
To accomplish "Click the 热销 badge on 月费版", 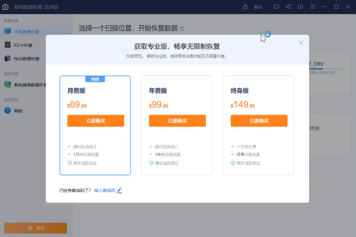I will tap(95, 79).
